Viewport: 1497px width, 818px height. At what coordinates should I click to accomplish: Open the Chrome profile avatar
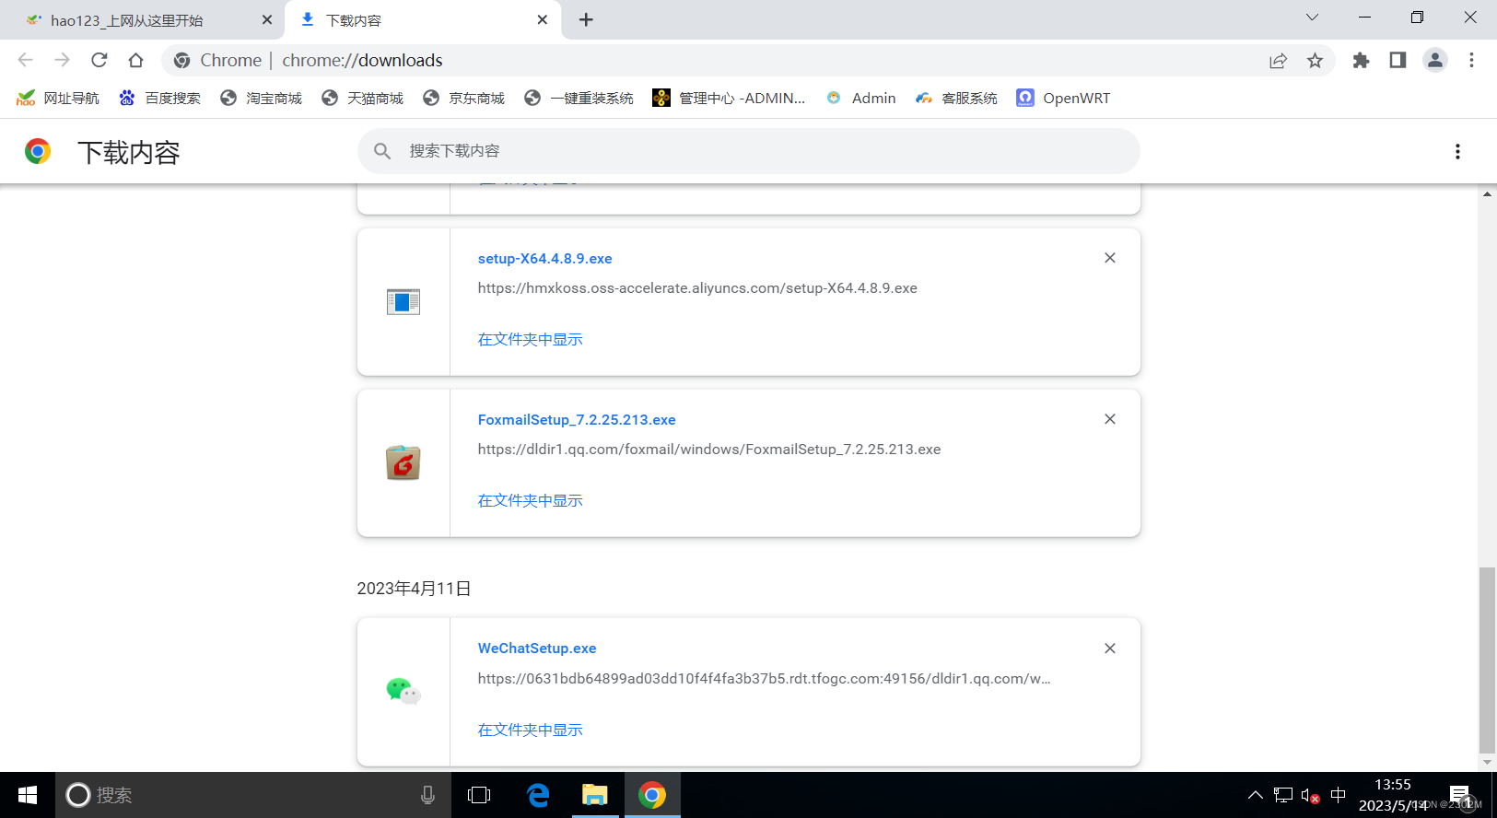1434,60
